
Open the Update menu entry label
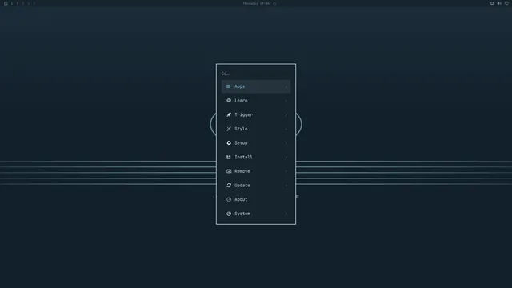(x=242, y=185)
